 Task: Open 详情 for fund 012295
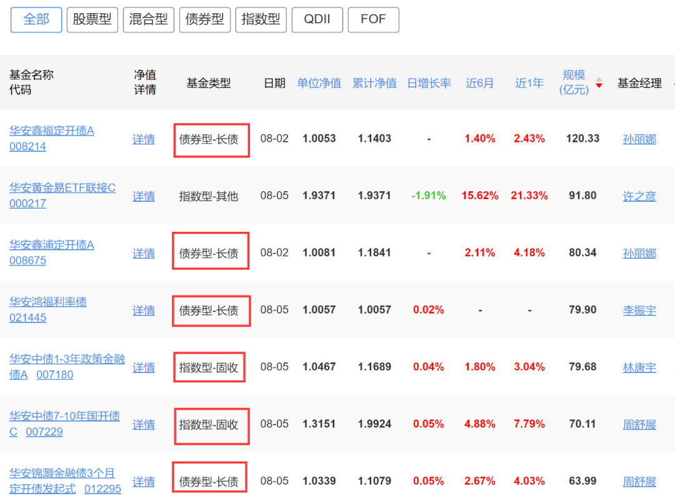144,482
